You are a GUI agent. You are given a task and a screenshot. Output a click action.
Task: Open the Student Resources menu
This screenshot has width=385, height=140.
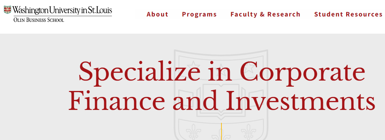click(x=348, y=14)
